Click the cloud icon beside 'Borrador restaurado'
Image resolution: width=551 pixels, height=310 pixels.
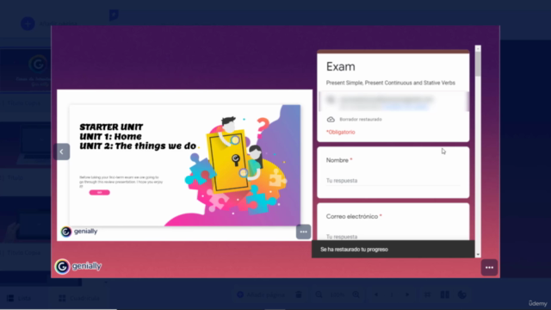[331, 120]
